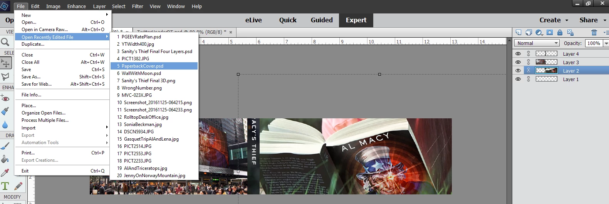The image size is (609, 204).
Task: Open the Edit menu
Action: coord(35,7)
